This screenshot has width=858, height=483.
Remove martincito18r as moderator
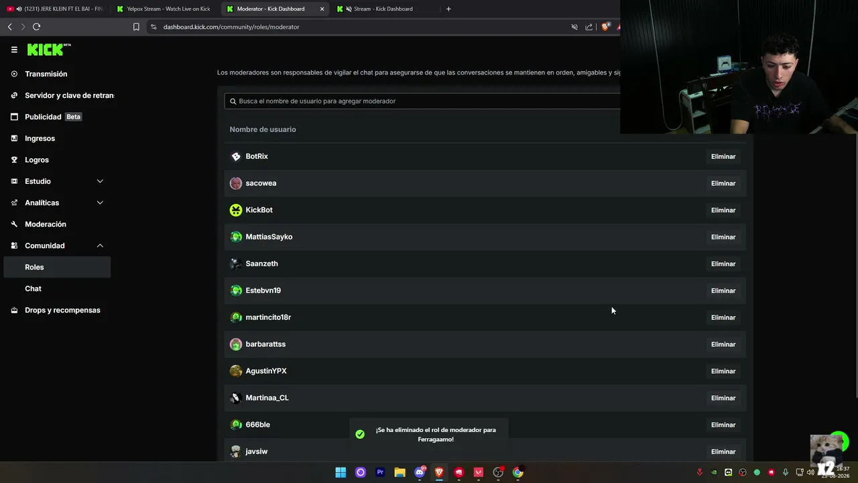723,317
